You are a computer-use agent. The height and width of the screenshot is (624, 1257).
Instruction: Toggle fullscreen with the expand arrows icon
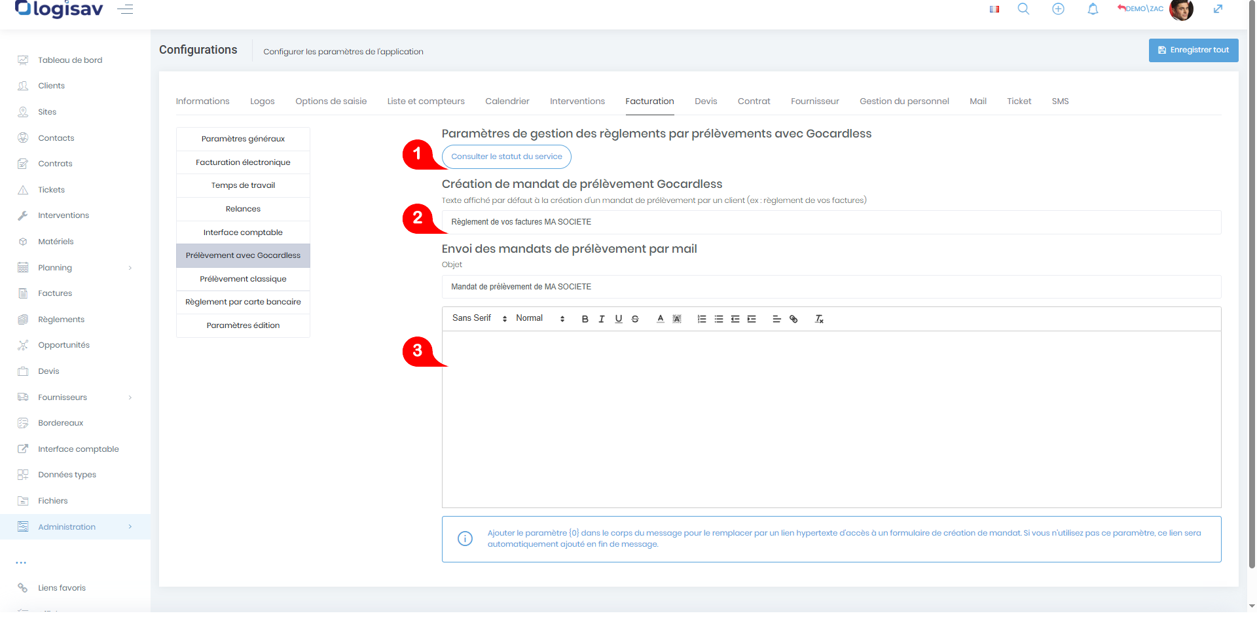click(1218, 9)
